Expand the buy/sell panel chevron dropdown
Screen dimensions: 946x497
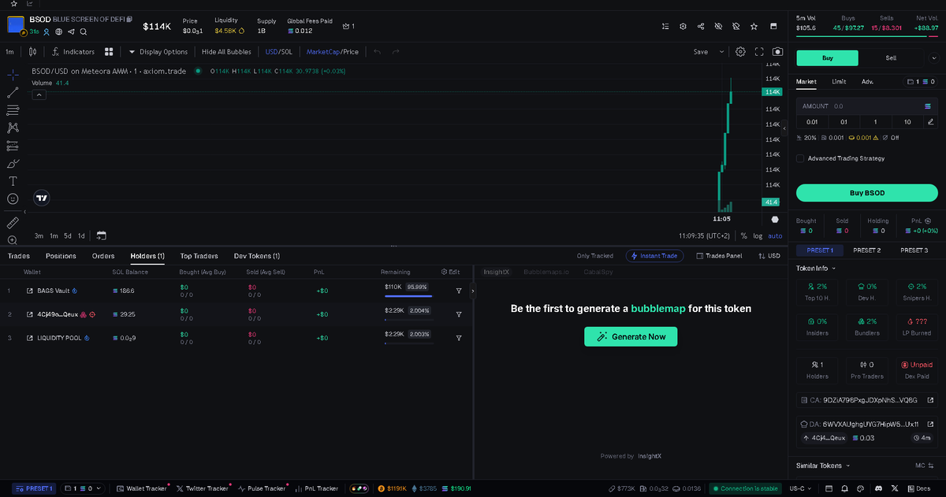coord(933,58)
